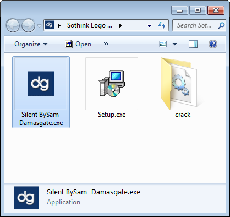Minimize the Explorer window
Viewport: 230px width, 217px height.
click(179, 10)
